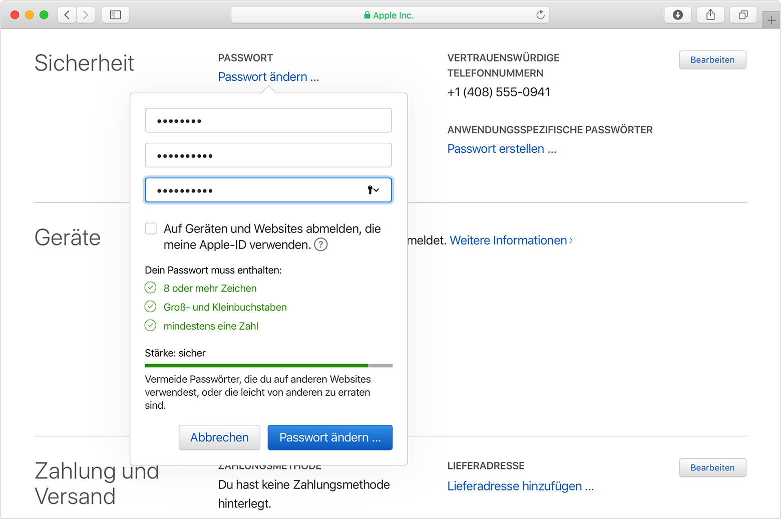Click the check icon beside 'mindestens eine Zahl'
Viewport: 781px width, 519px height.
[151, 326]
